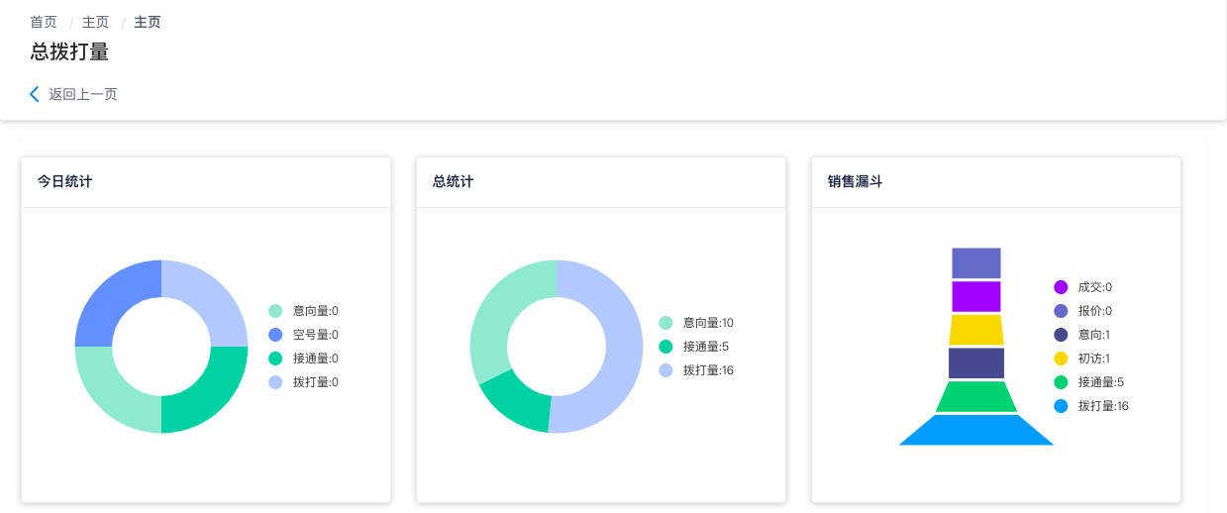Open the 首页 breadcrumb link
1227x513 pixels.
[x=44, y=22]
